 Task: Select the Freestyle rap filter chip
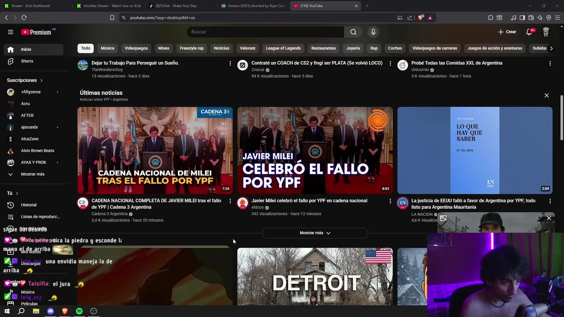pos(192,48)
